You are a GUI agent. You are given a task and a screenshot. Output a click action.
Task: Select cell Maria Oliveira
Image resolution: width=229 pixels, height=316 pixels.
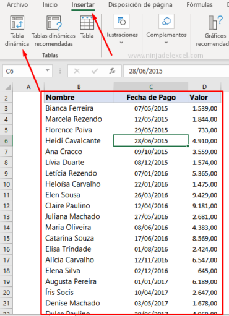(x=79, y=228)
